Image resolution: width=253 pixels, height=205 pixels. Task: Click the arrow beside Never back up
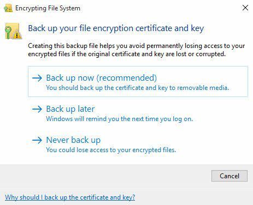(37, 140)
